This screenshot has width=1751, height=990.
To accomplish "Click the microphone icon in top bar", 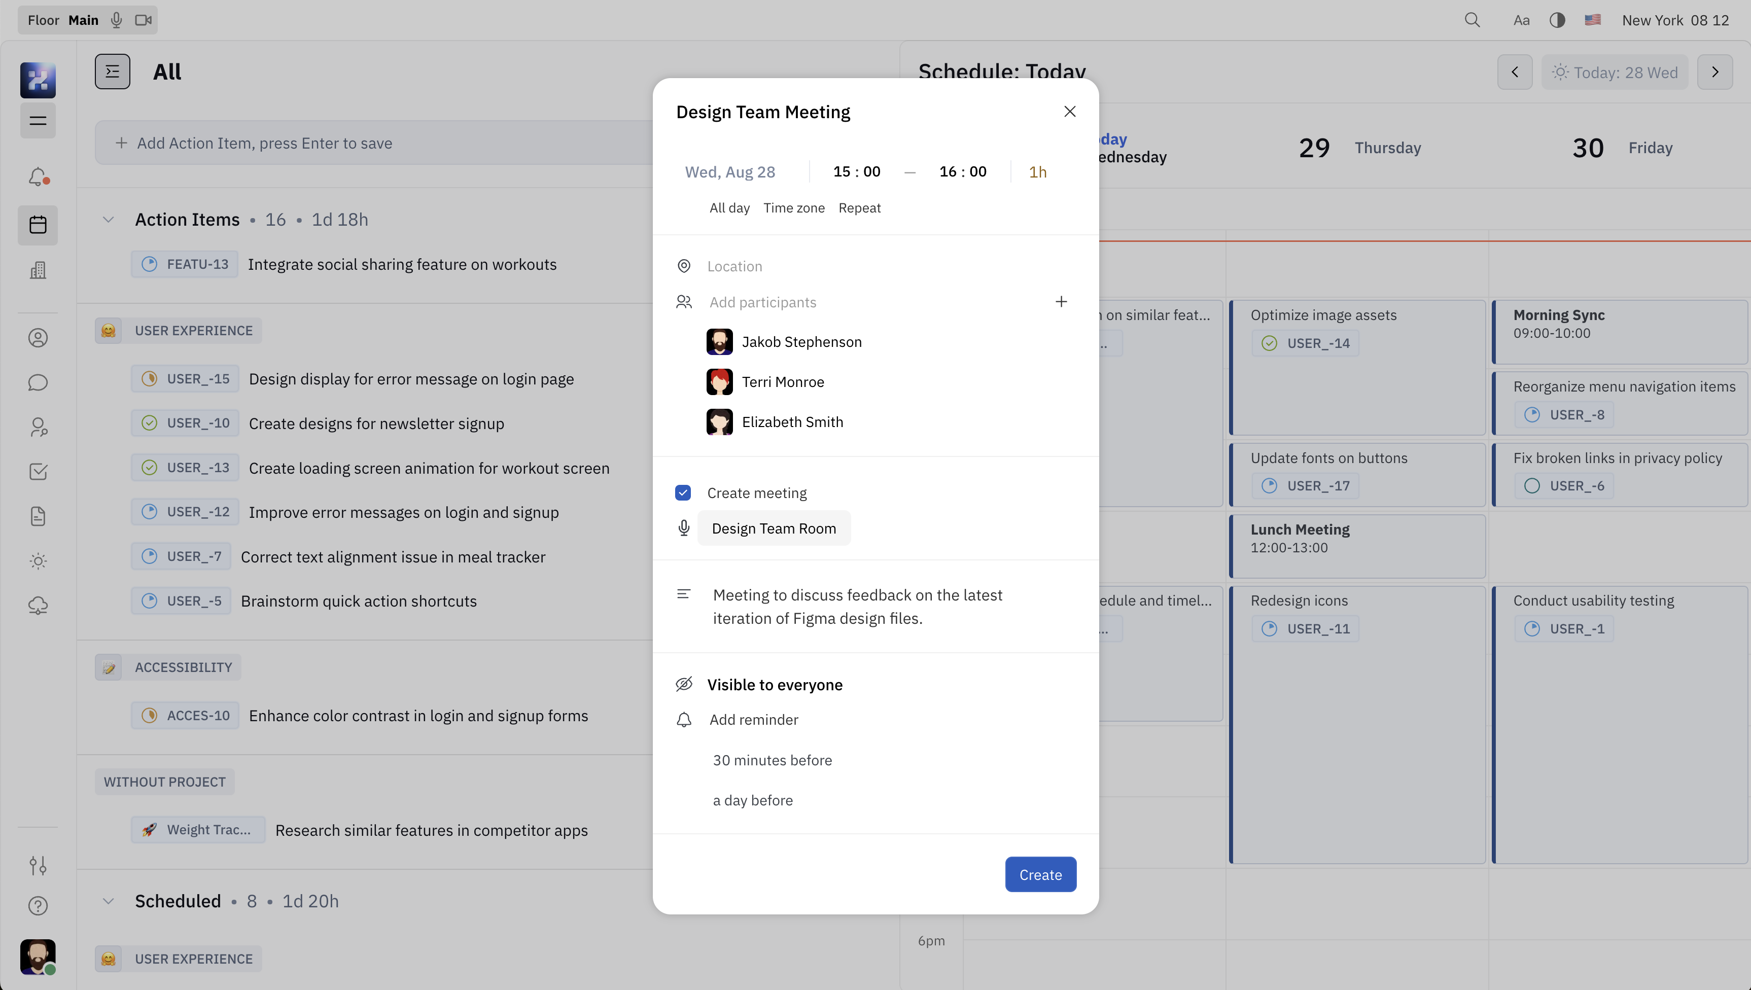I will click(x=116, y=20).
